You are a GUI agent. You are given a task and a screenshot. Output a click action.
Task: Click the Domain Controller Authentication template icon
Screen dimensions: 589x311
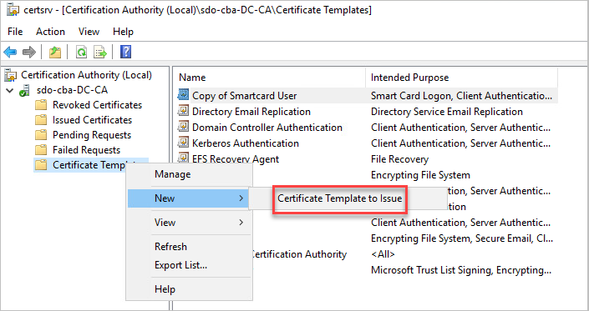pyautogui.click(x=183, y=127)
